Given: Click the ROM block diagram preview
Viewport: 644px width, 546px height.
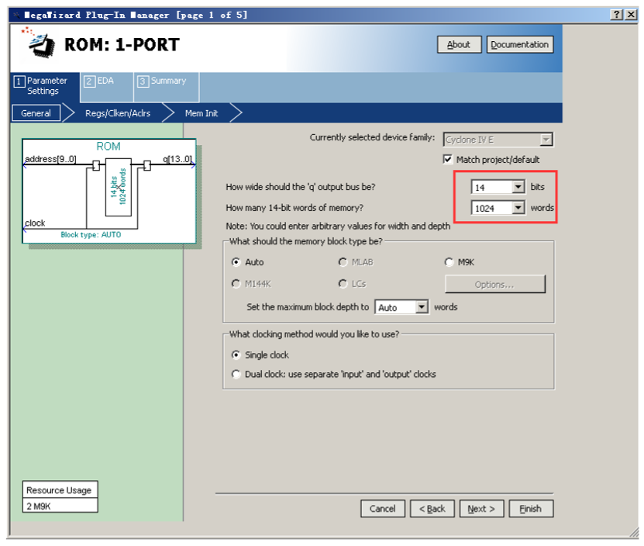Looking at the screenshot, I should pyautogui.click(x=108, y=192).
